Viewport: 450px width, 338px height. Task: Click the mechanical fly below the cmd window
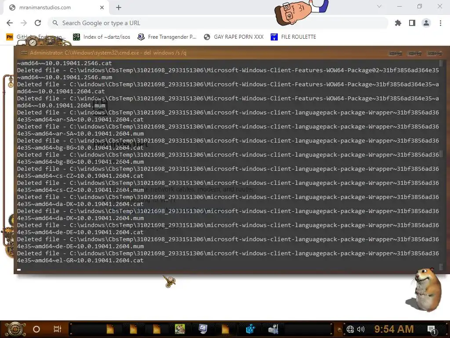[x=169, y=281]
